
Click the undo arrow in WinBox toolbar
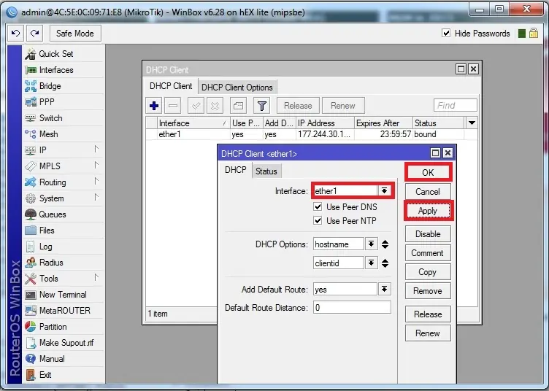pos(16,34)
